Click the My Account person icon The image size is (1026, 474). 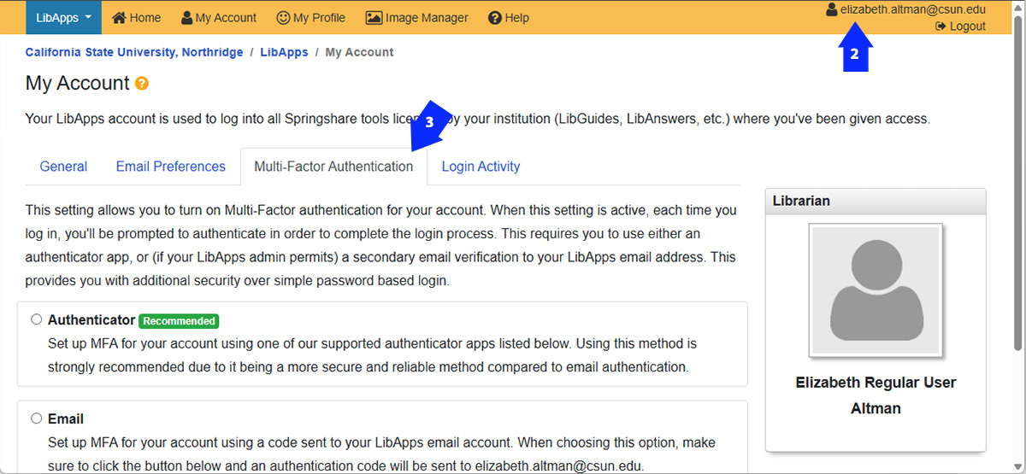click(x=187, y=18)
